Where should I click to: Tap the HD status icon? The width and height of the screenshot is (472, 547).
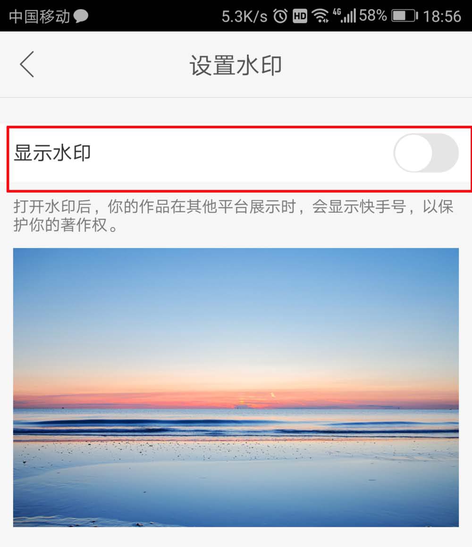pos(300,16)
